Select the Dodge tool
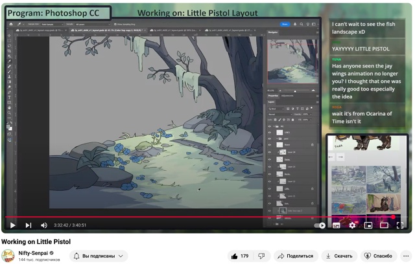 click(x=10, y=87)
